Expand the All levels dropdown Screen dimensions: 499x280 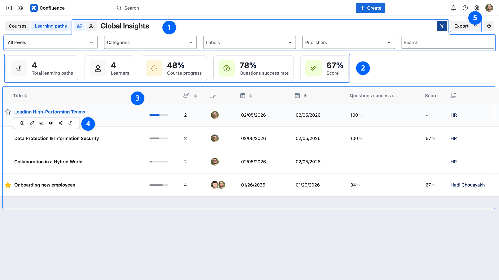pyautogui.click(x=51, y=43)
